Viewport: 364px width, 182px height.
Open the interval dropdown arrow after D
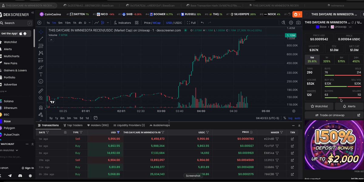89,23
